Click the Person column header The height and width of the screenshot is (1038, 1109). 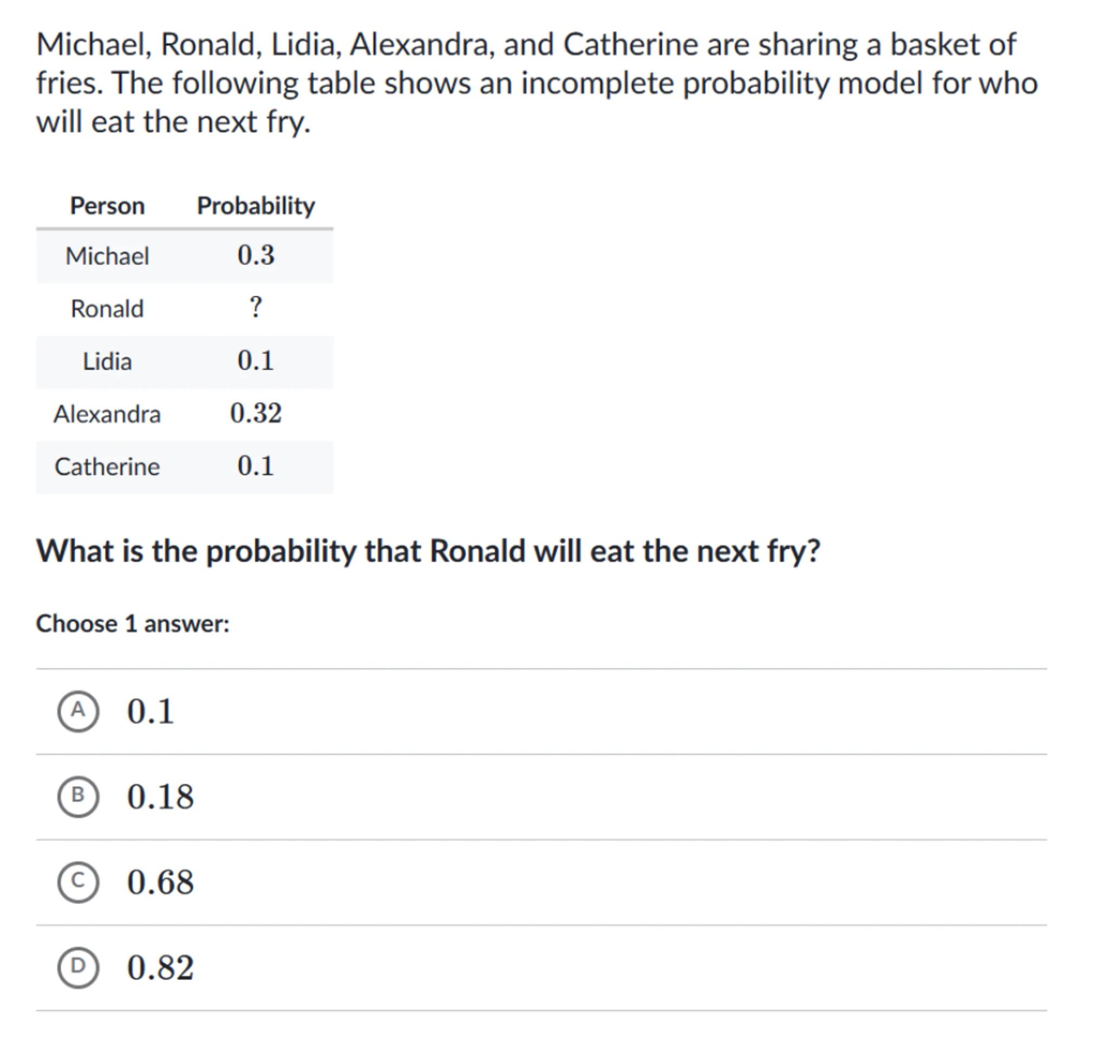tap(107, 206)
